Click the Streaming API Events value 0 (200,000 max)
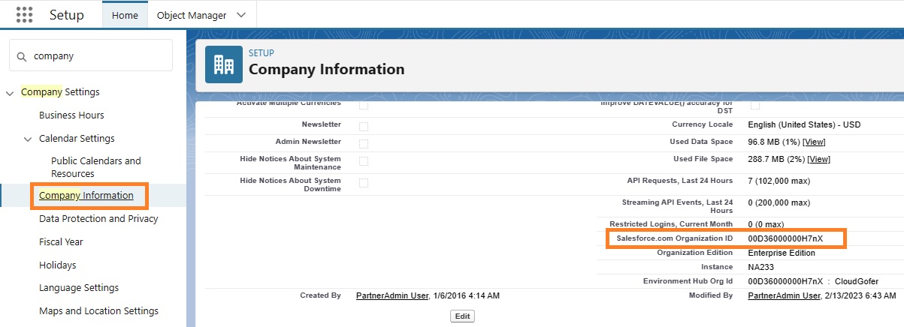The image size is (904, 327). 779,202
